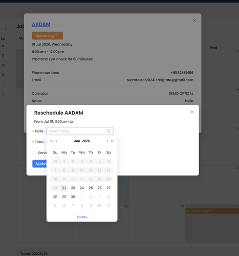This screenshot has height=256, width=239.
Task: Close the Reschedule AADAM dialog
Action: [192, 112]
